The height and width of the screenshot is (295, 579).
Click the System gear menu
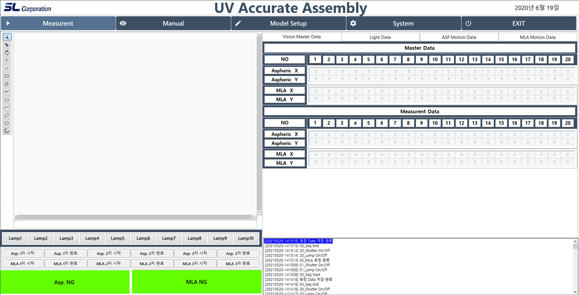click(403, 23)
